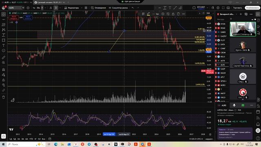Open Microsoft Edge from the taskbar
The width and height of the screenshot is (261, 147).
coord(55,144)
